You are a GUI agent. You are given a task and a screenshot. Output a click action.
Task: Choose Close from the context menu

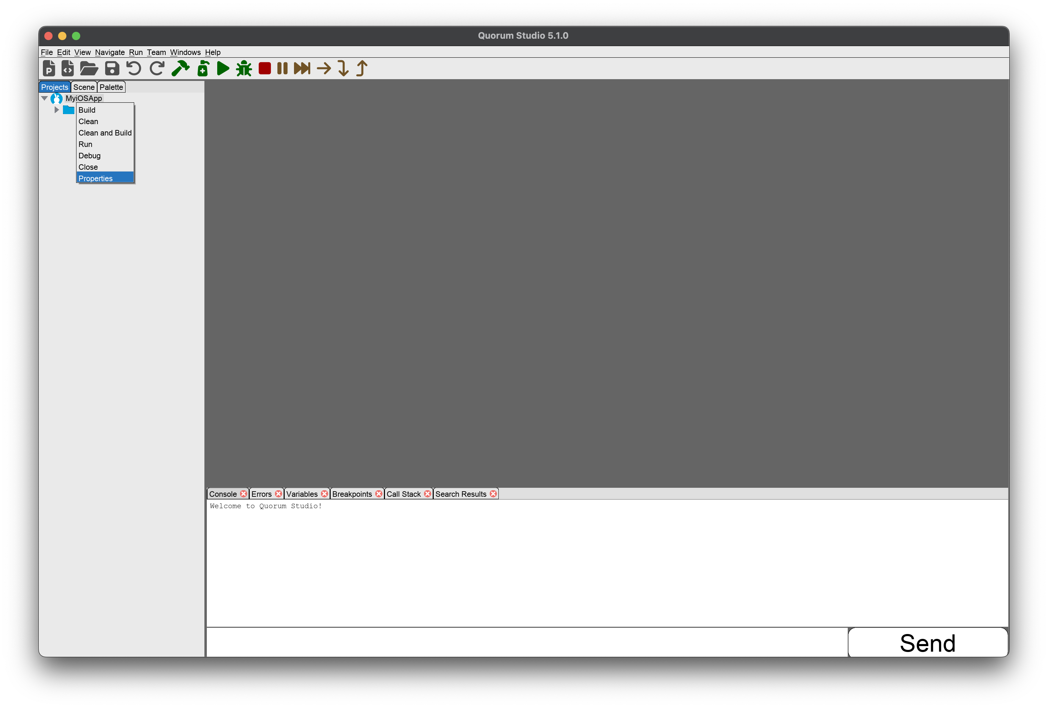(105, 167)
